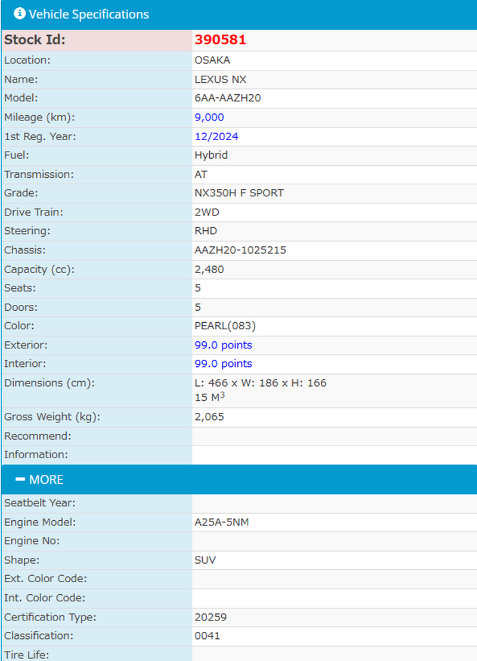
Task: Click the transmission value AT
Action: pyautogui.click(x=201, y=174)
